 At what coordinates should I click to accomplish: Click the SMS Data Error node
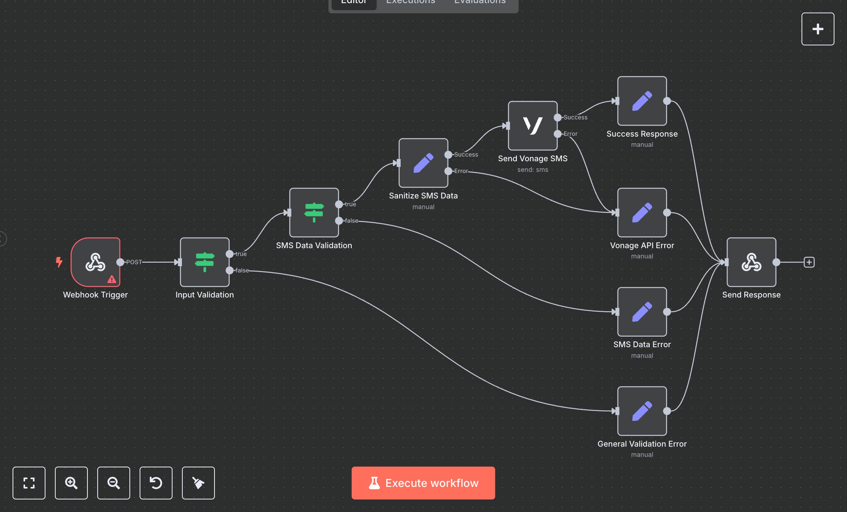point(642,312)
